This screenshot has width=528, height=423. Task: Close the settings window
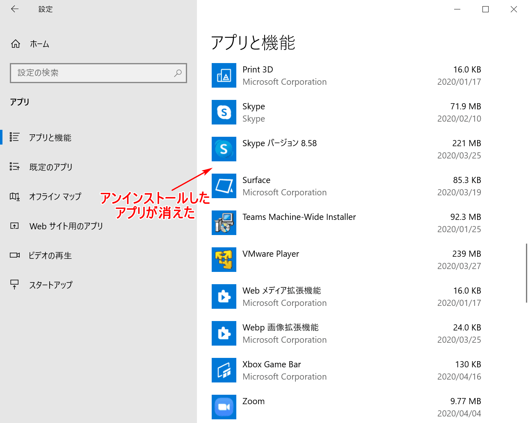point(514,9)
